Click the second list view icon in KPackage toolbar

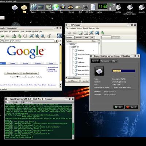click(86, 33)
